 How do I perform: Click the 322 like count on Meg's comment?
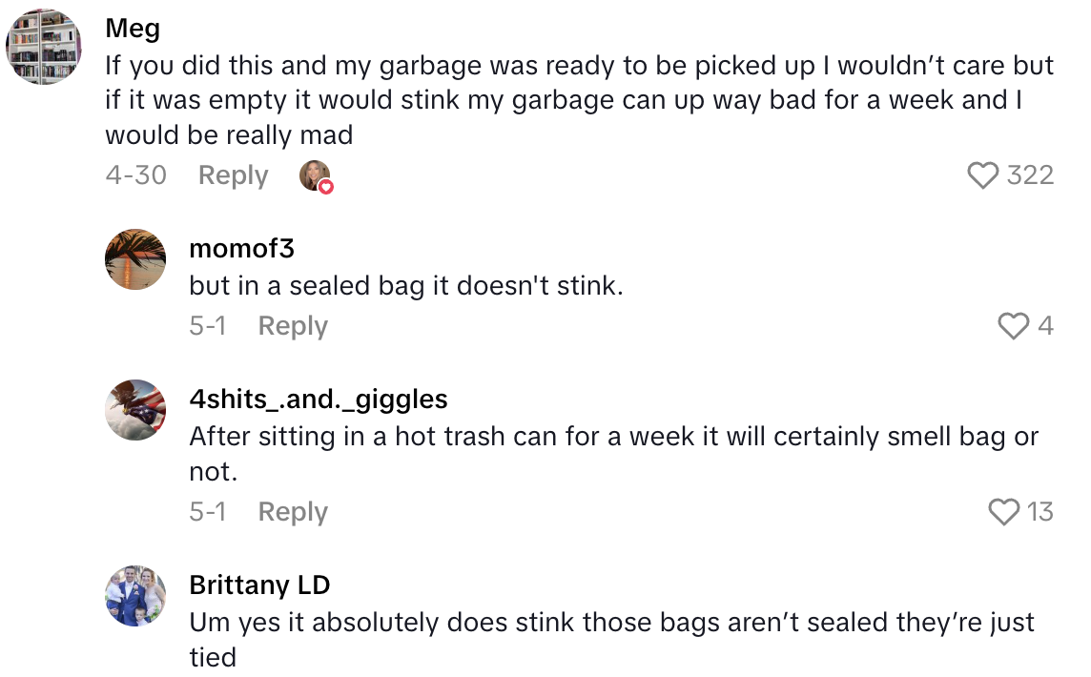(x=1029, y=174)
